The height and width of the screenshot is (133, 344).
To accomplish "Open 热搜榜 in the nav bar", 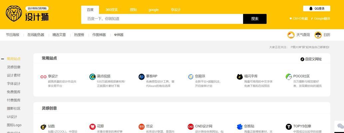I will tap(79, 35).
